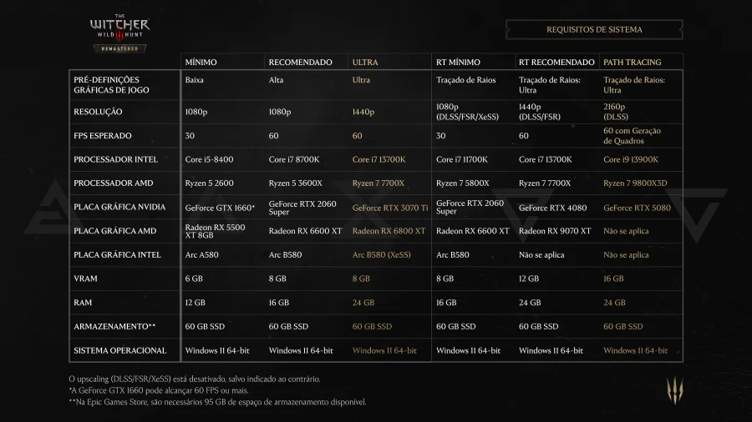Click the Requisitos de Sistema banner
This screenshot has width=752, height=422.
(594, 30)
